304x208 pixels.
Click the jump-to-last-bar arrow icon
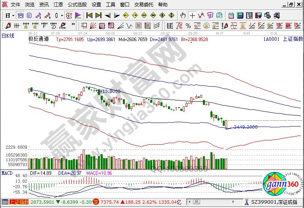(x=98, y=15)
